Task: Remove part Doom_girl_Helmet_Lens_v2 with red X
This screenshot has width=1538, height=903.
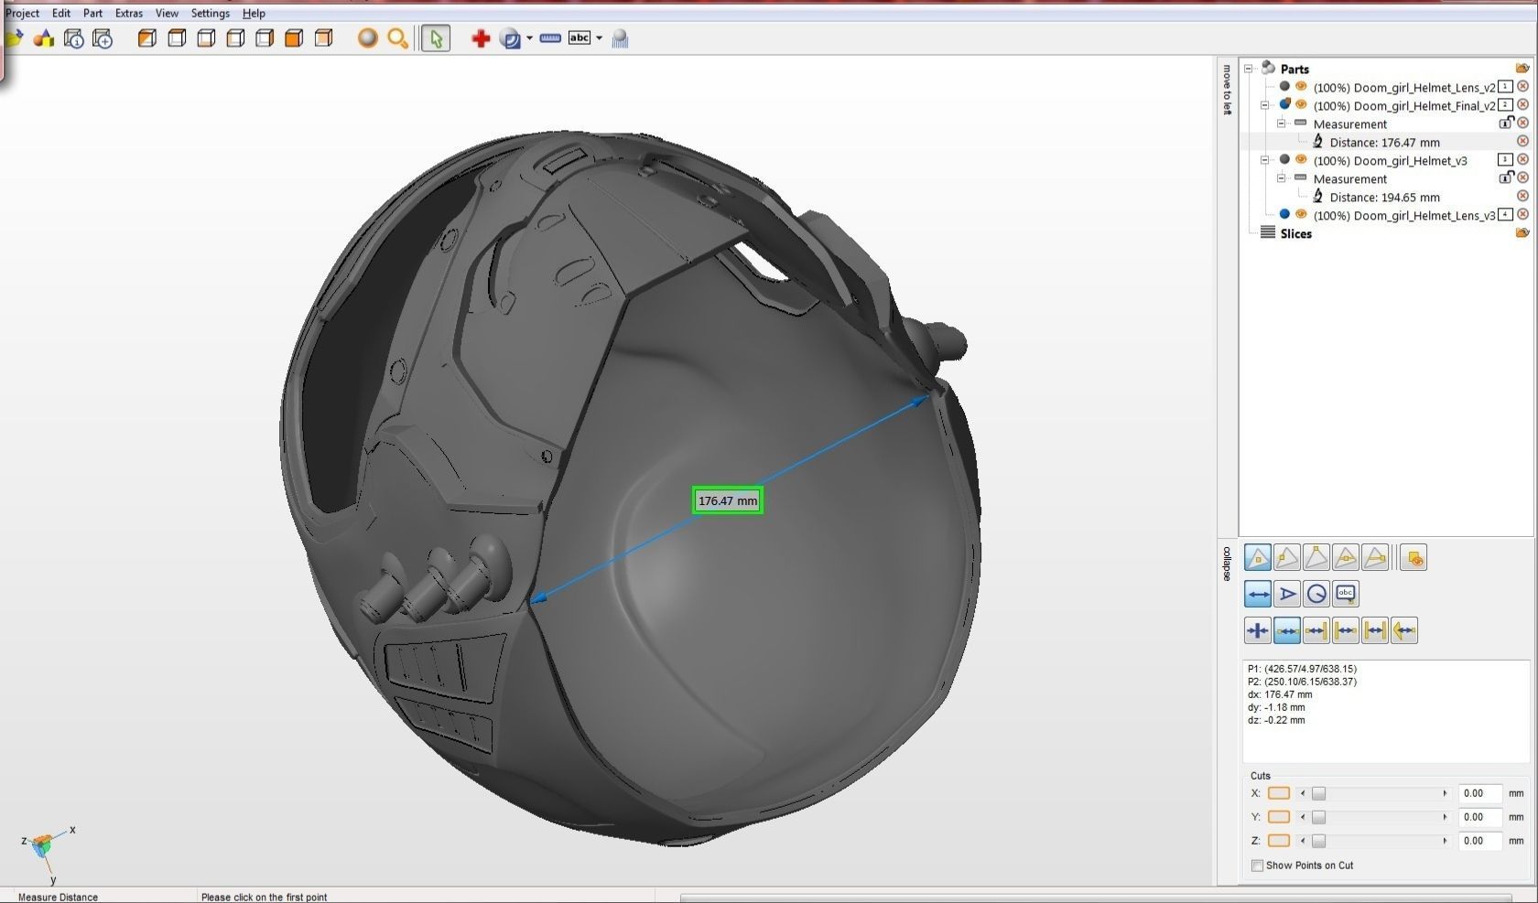Action: click(1522, 86)
